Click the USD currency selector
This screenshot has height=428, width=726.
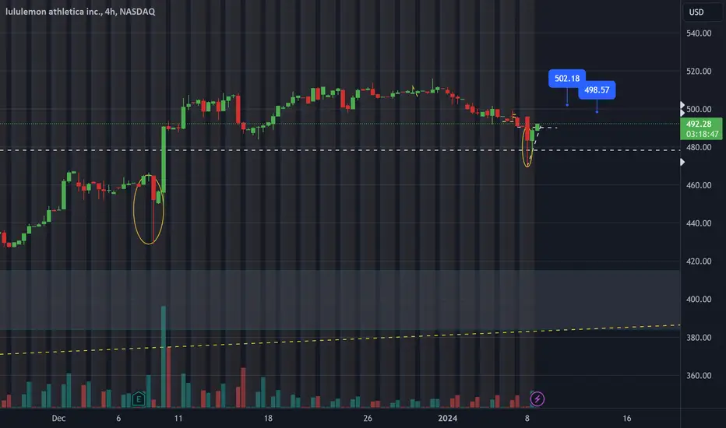click(696, 12)
